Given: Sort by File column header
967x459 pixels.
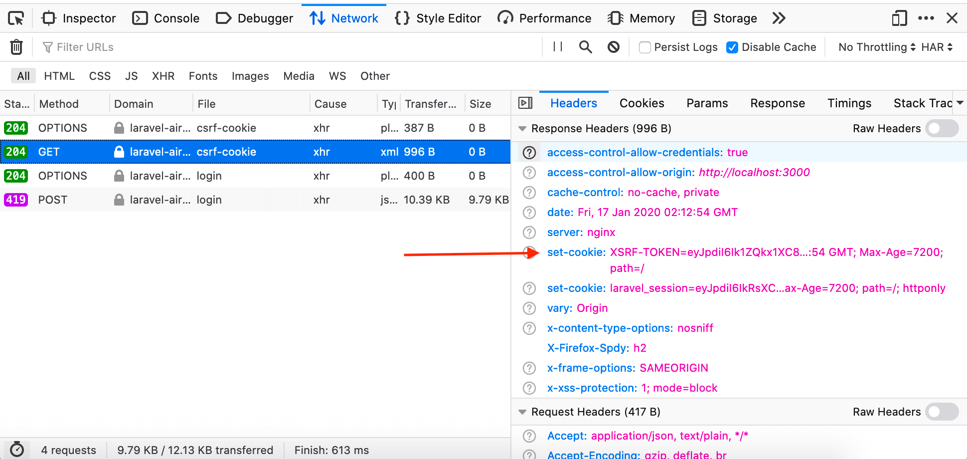Looking at the screenshot, I should point(251,104).
